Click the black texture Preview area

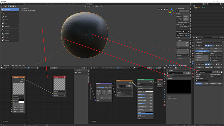click(x=179, y=87)
